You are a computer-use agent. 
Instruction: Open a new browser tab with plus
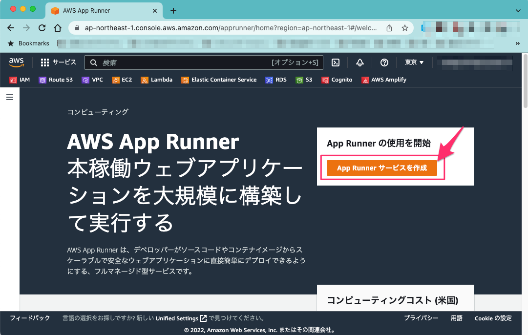coord(173,11)
